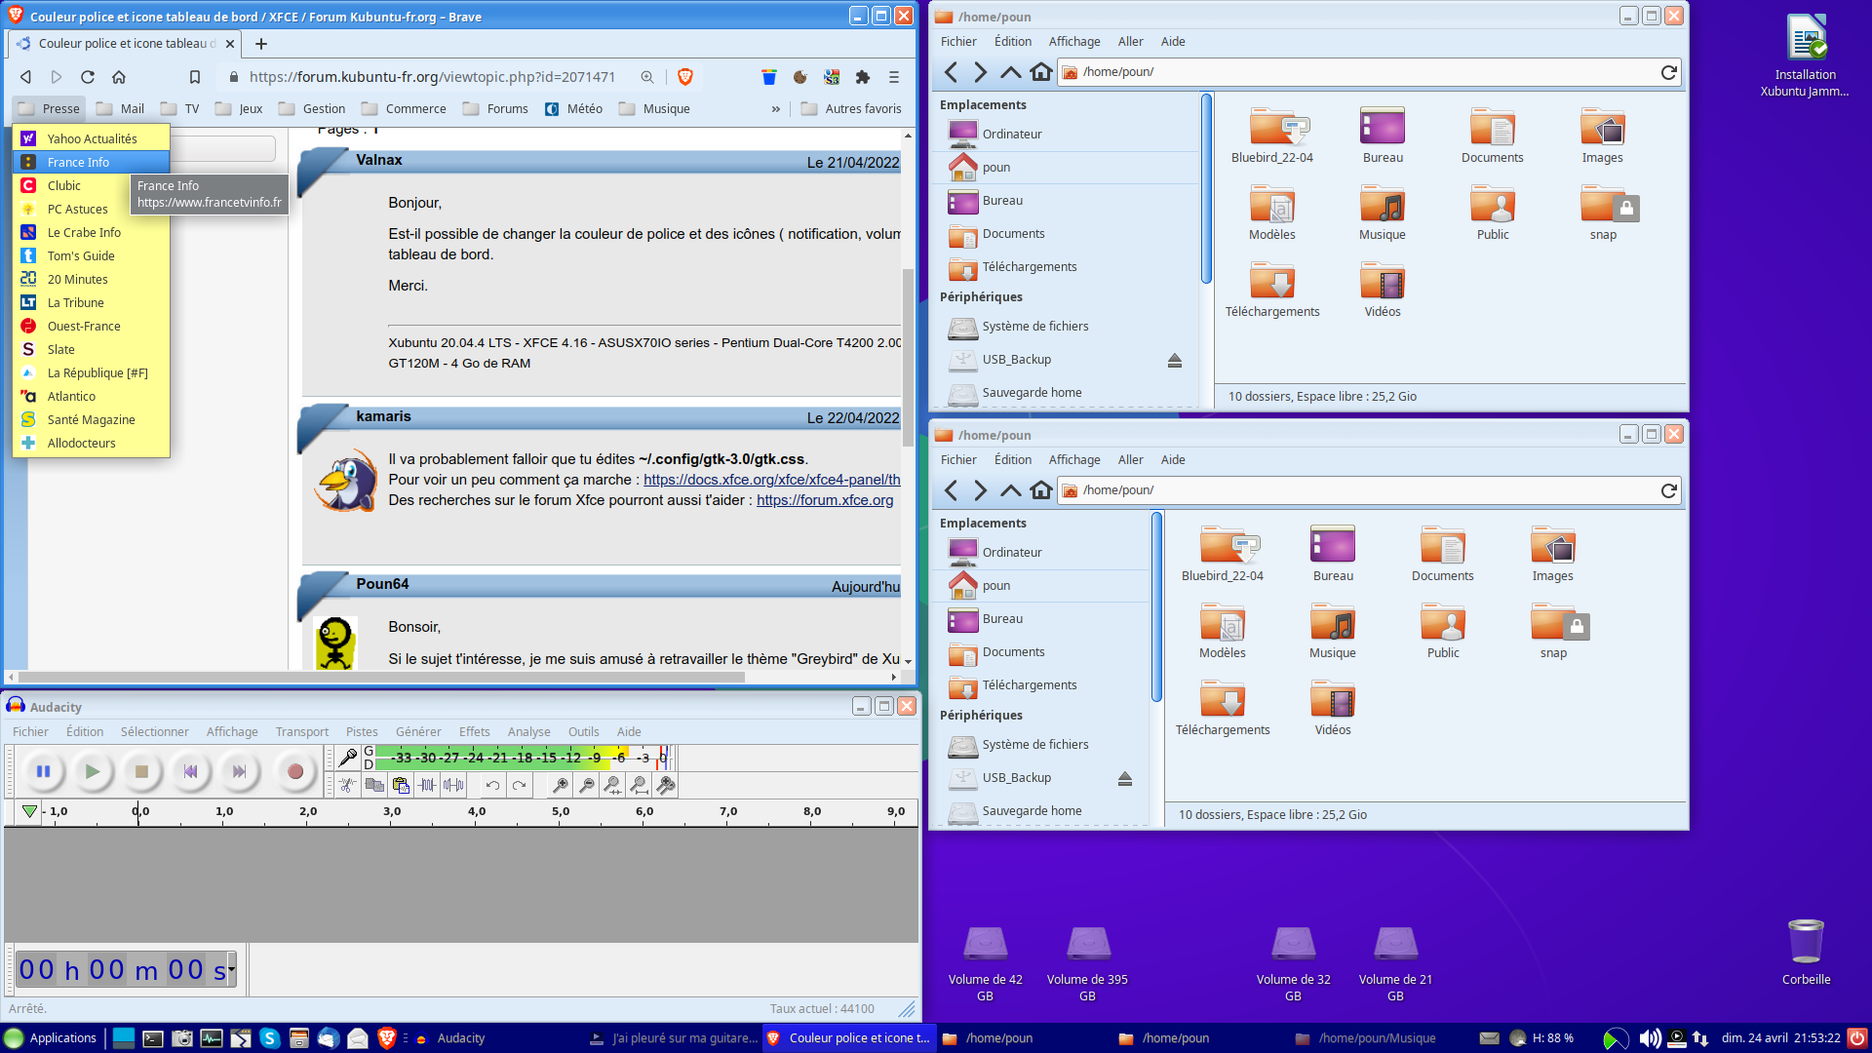Open the Effets menu in Audacity

click(474, 731)
